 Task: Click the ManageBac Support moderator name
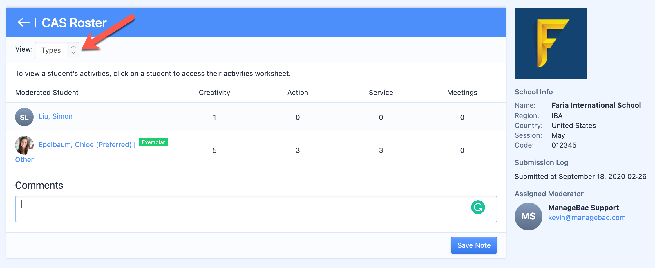tap(583, 208)
